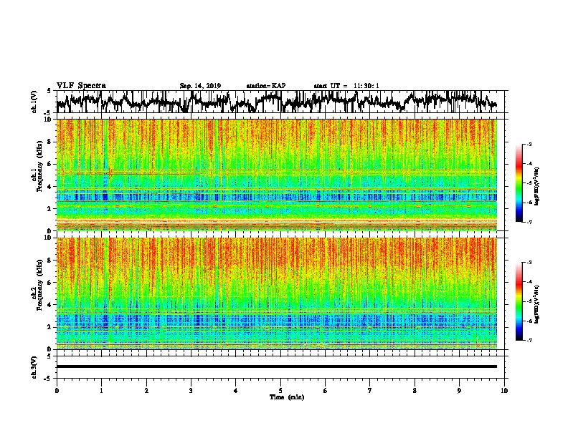Click the "-3" tick on ch.2 color bar
The image size is (568, 438).
[x=529, y=263]
